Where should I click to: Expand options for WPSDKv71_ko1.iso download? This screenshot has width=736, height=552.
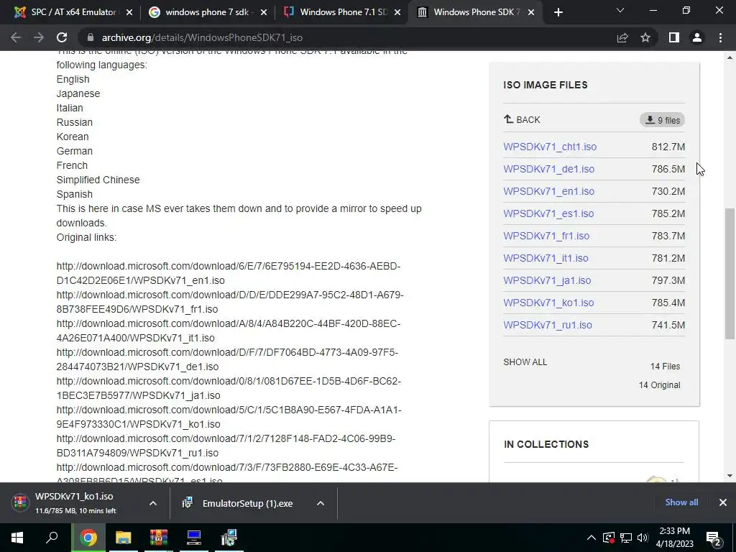point(153,503)
